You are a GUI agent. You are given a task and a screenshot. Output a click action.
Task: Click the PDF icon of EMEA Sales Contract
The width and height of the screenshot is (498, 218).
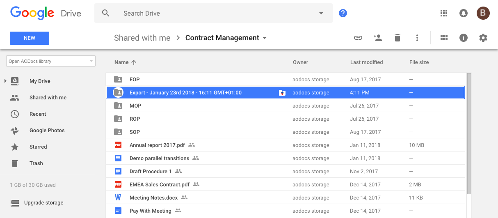tap(118, 184)
